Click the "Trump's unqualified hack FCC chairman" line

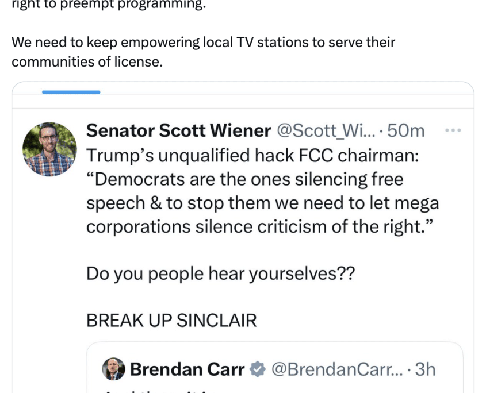click(x=232, y=155)
